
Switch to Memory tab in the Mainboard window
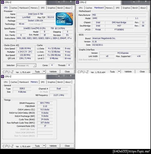[109, 8]
